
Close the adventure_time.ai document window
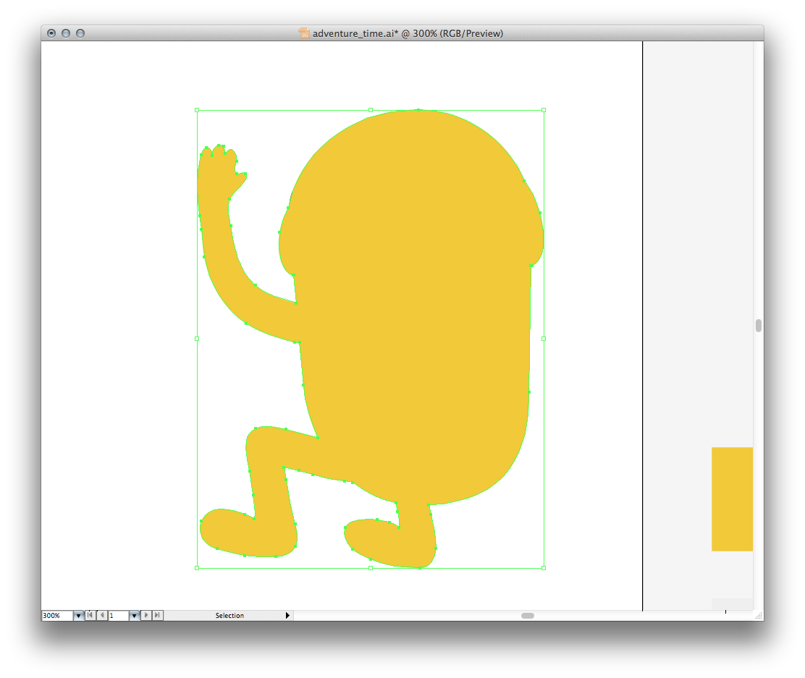click(51, 33)
